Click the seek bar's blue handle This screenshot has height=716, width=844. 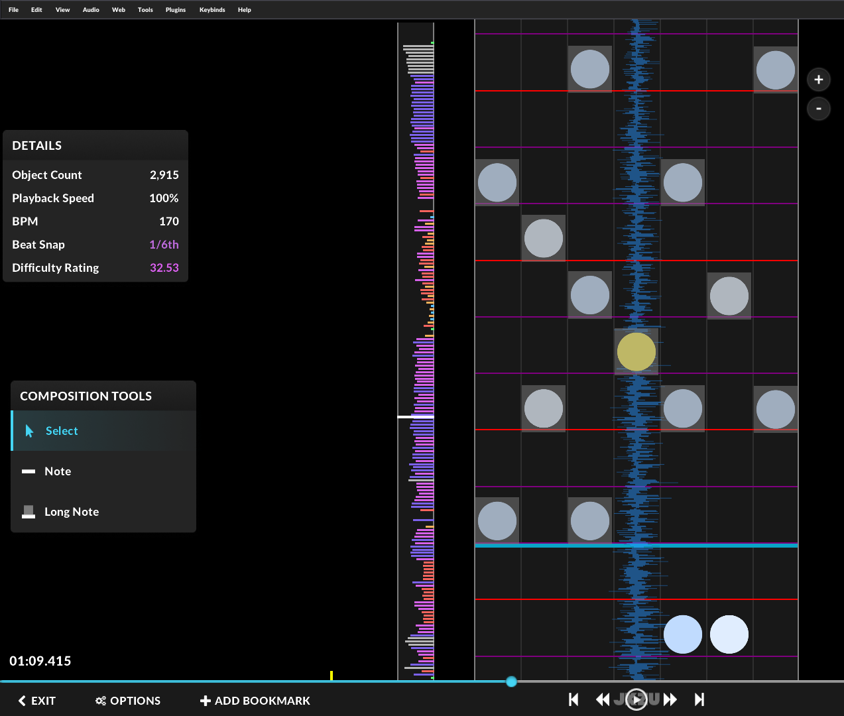(x=511, y=682)
